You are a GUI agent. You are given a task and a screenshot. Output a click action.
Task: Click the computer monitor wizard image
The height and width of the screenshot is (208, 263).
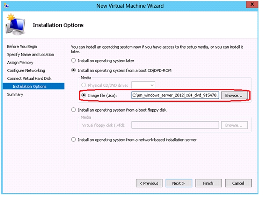pyautogui.click(x=16, y=24)
